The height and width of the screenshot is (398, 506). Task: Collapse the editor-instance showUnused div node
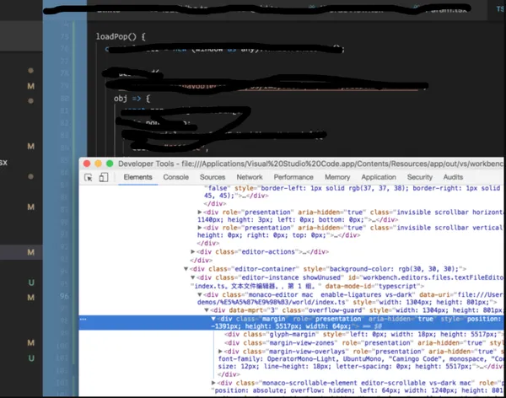click(192, 277)
